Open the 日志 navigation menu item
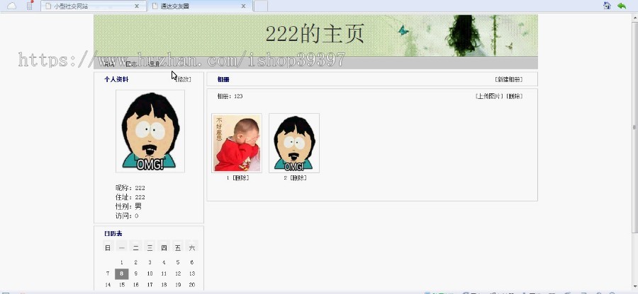The image size is (638, 294). click(131, 64)
